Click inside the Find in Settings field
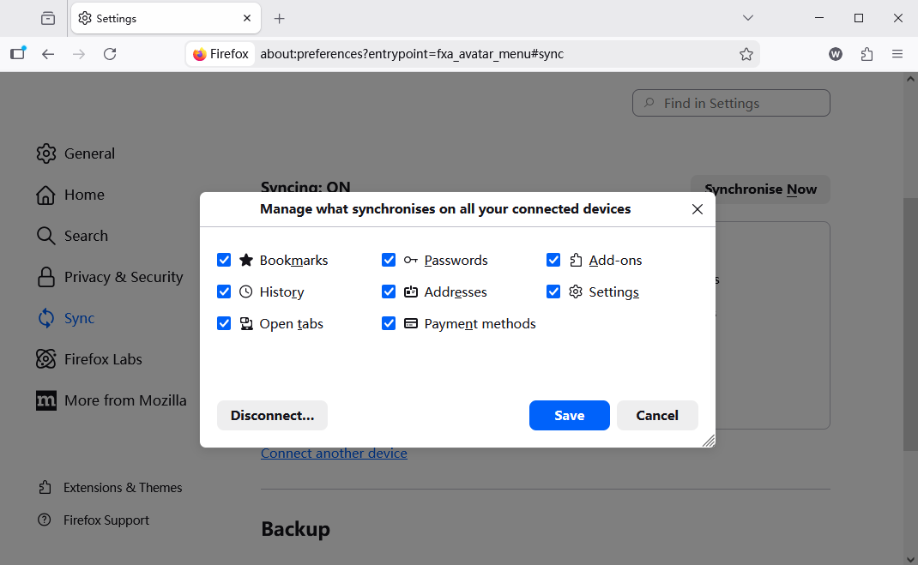The height and width of the screenshot is (565, 918). (x=730, y=102)
